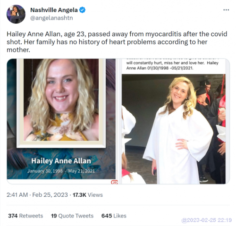Open the right white graduation gown photo
236x226 pixels.
tap(174, 129)
